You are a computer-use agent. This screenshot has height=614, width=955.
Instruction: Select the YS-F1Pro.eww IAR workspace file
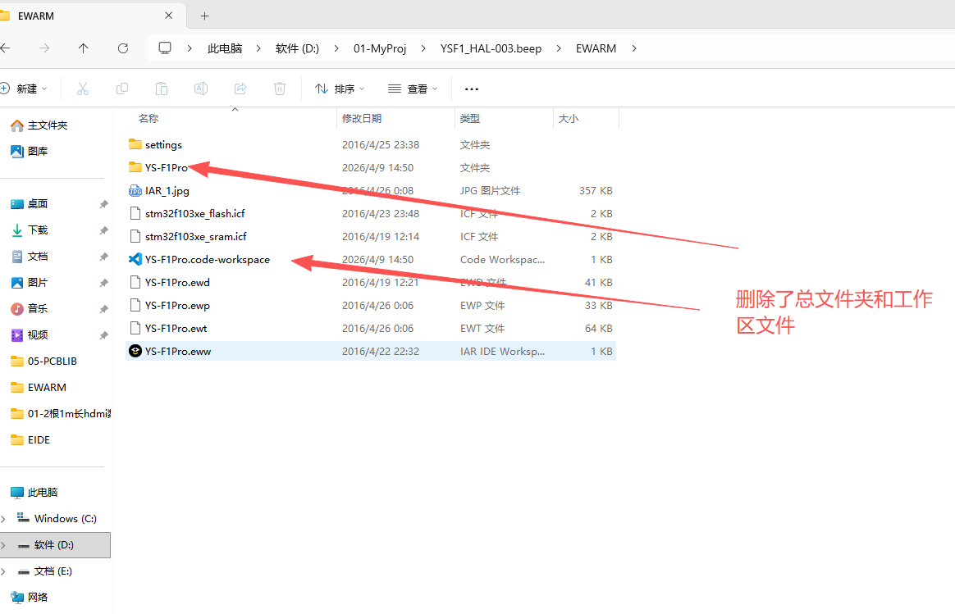pyautogui.click(x=178, y=352)
